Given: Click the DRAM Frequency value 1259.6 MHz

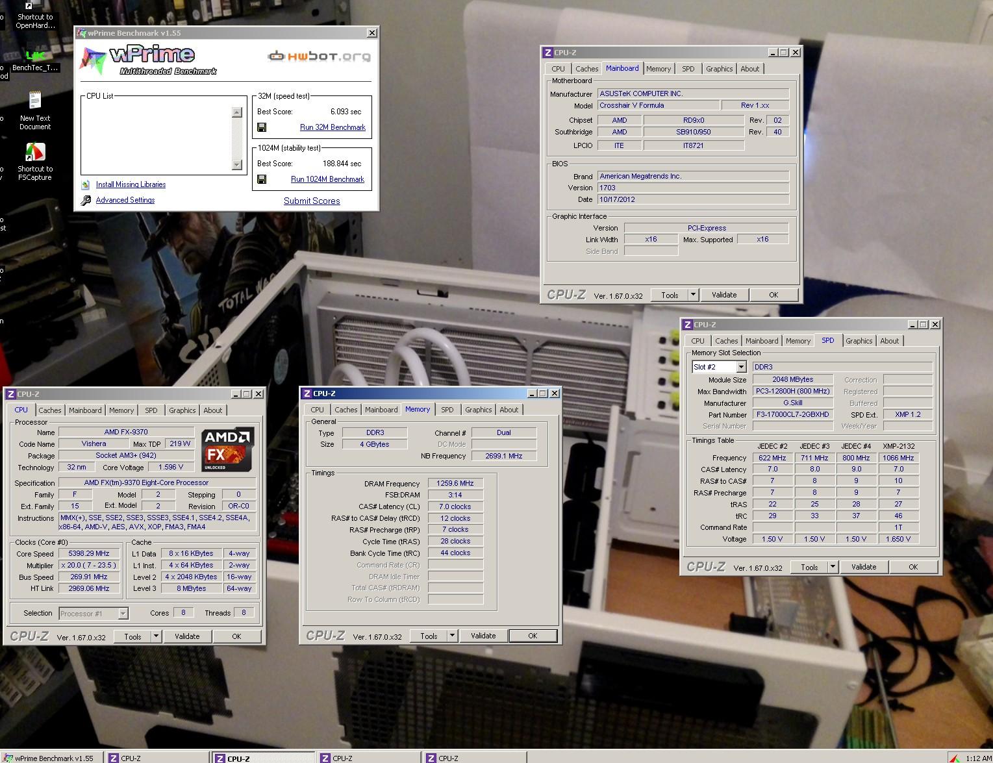Looking at the screenshot, I should click(455, 483).
